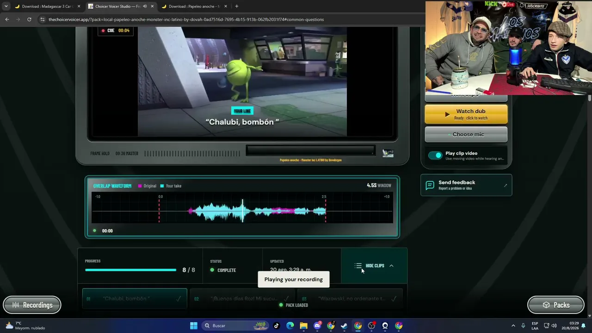Click the taskbar Buscar search box
The width and height of the screenshot is (592, 333).
pos(235,326)
